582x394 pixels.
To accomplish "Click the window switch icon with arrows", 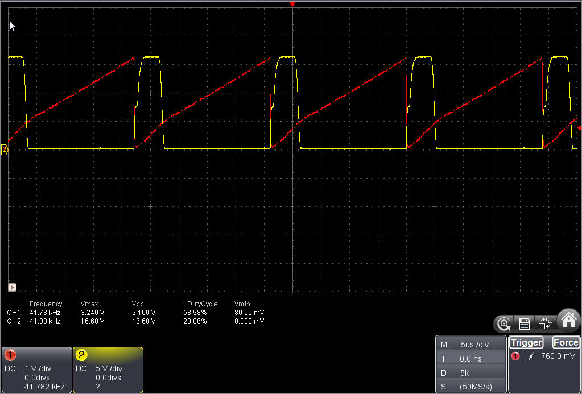I will [x=545, y=324].
